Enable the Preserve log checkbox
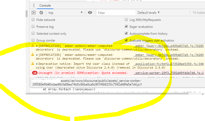 33,26
